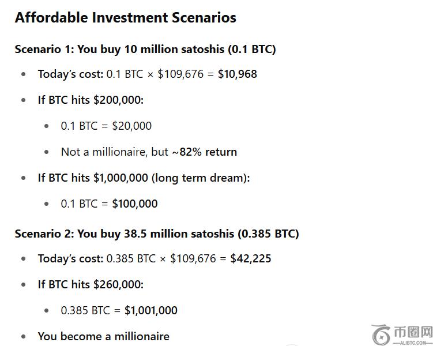Image resolution: width=433 pixels, height=346 pixels.
Task: Click the Affordable Investment Scenarios heading
Action: coord(125,17)
